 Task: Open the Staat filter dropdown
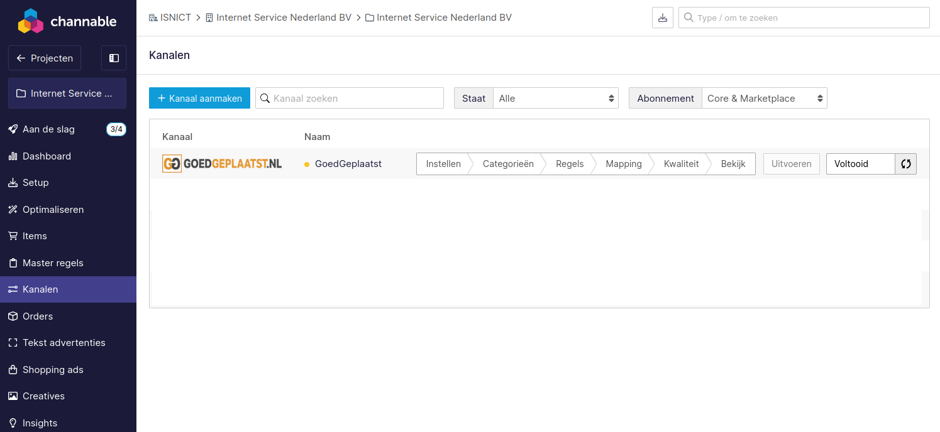coord(555,99)
